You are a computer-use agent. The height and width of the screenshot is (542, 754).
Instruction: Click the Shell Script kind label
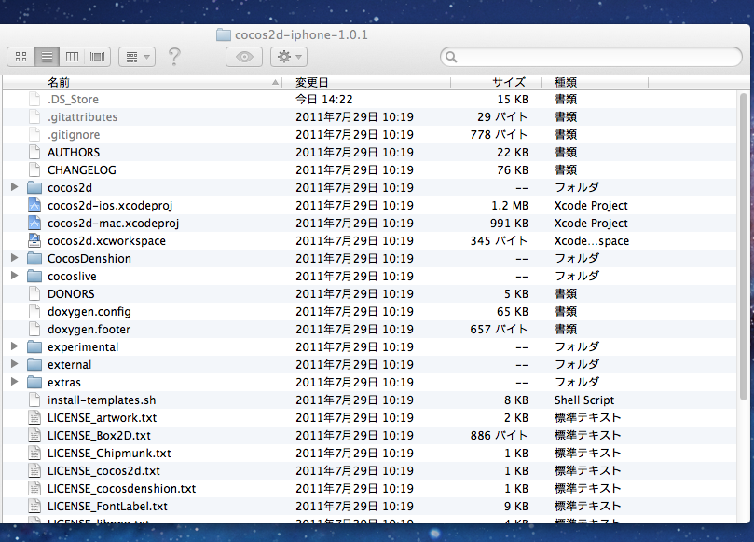coord(584,400)
